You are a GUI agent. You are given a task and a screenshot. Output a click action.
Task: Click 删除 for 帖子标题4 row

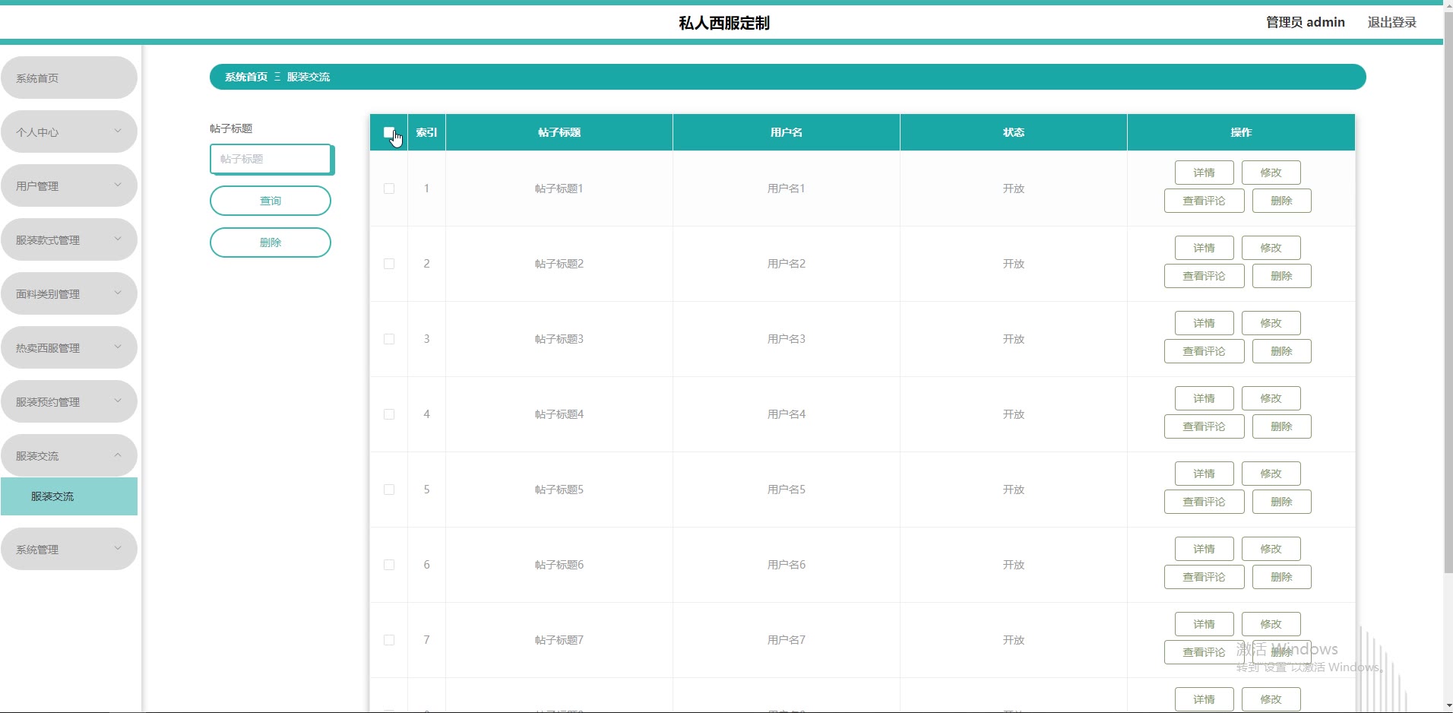tap(1282, 426)
